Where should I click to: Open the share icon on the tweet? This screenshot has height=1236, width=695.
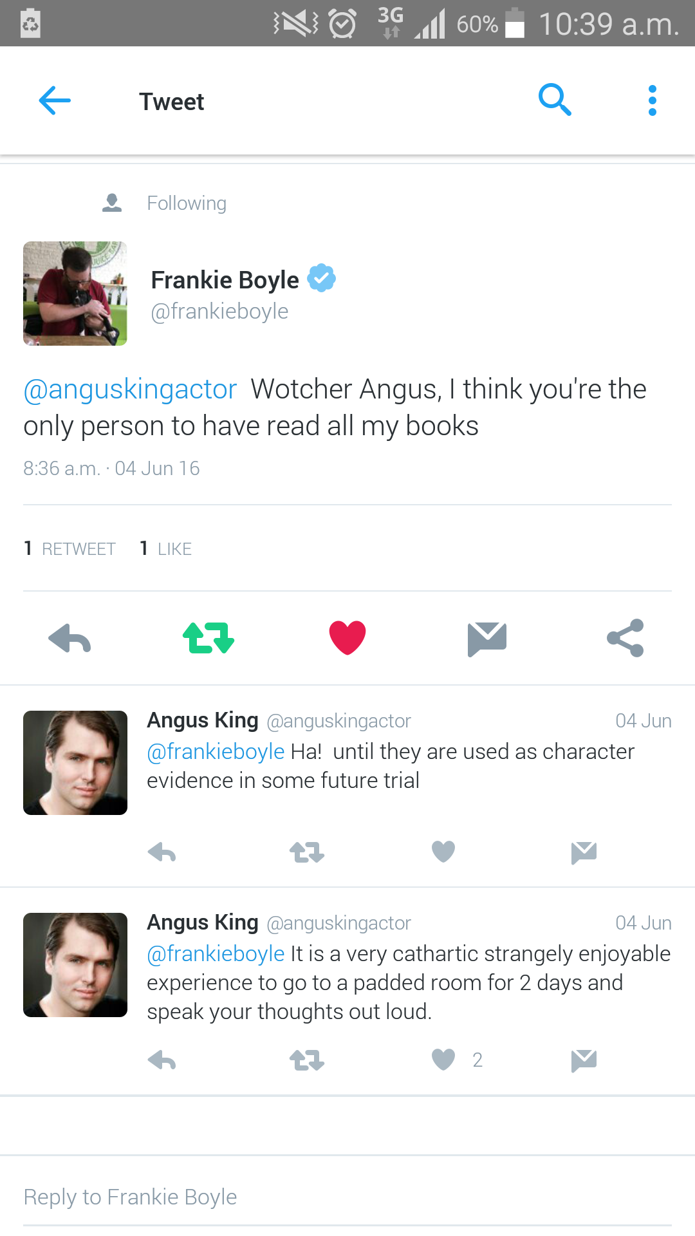pos(625,638)
